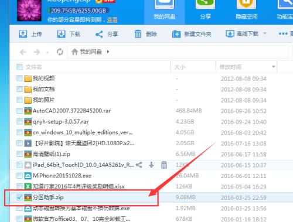This screenshot has width=293, height=222.
Task: Check the 我的视频 folder checkbox
Action: [19, 78]
